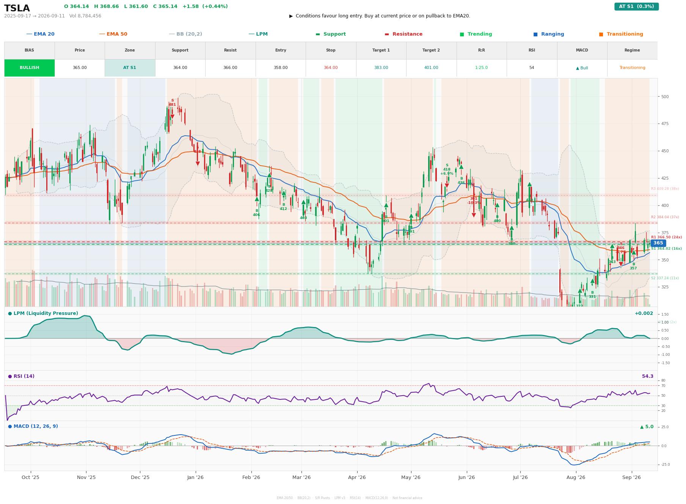Click the EMA 20 legend line marker
The width and height of the screenshot is (686, 504).
coord(29,34)
